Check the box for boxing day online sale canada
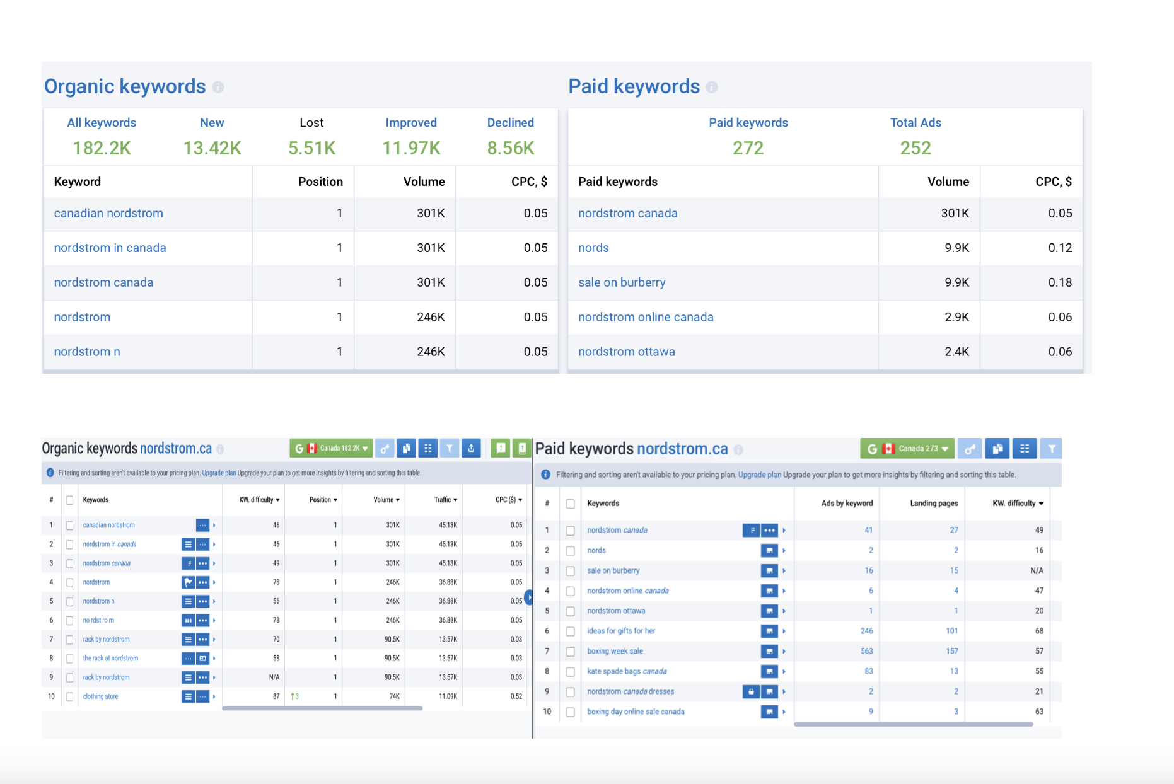Screen dimensions: 1174x784 571,712
